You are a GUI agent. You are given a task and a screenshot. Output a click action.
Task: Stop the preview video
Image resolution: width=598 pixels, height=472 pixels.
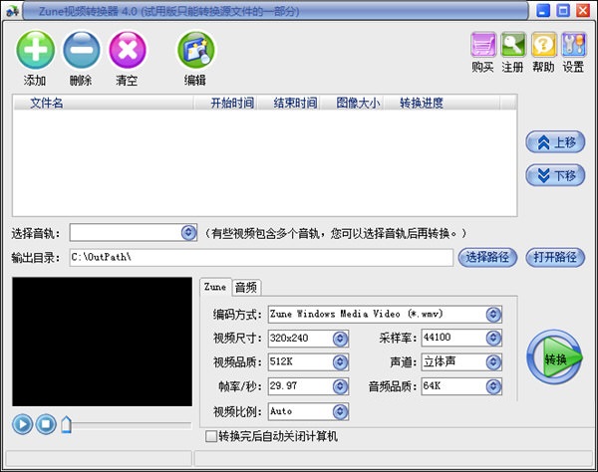[46, 424]
